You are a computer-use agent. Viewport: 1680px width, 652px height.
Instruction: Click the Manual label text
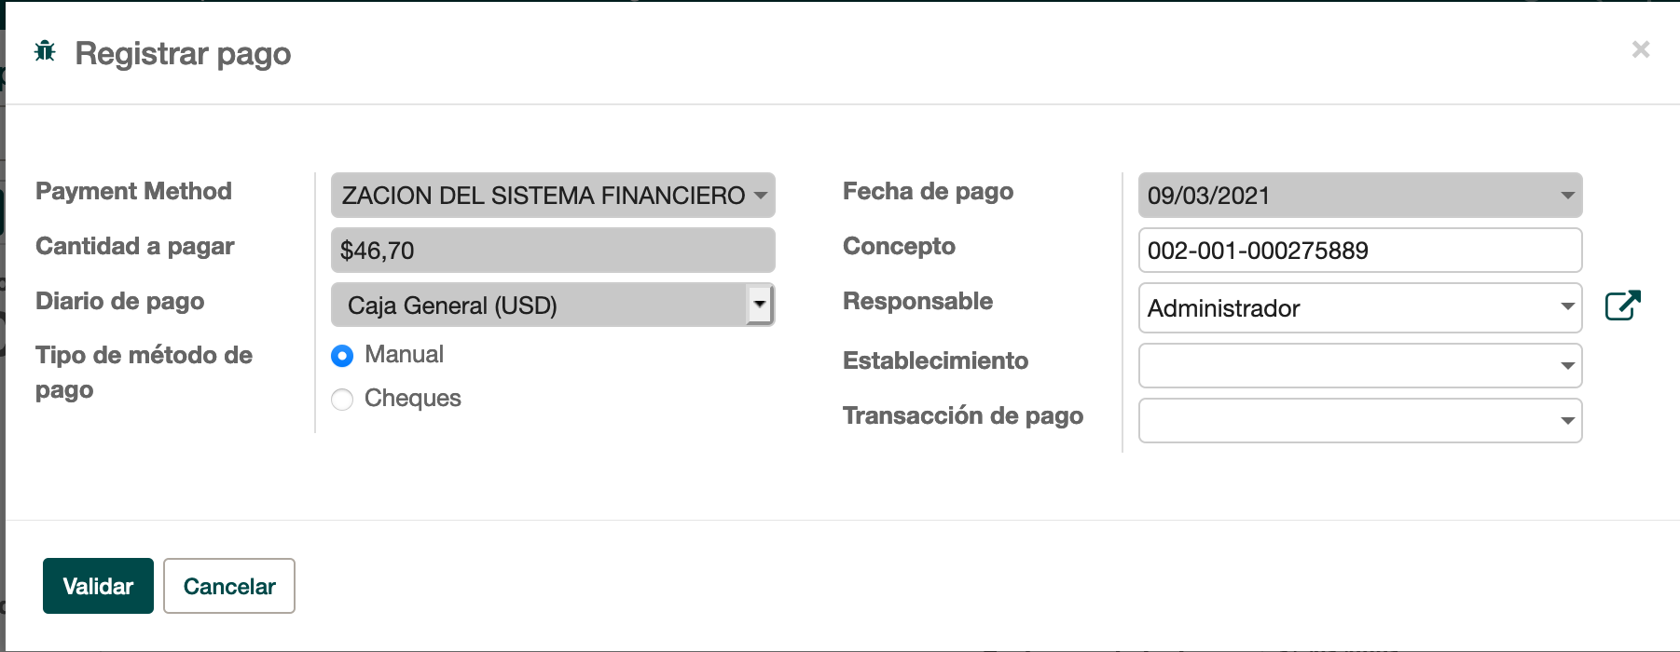404,355
